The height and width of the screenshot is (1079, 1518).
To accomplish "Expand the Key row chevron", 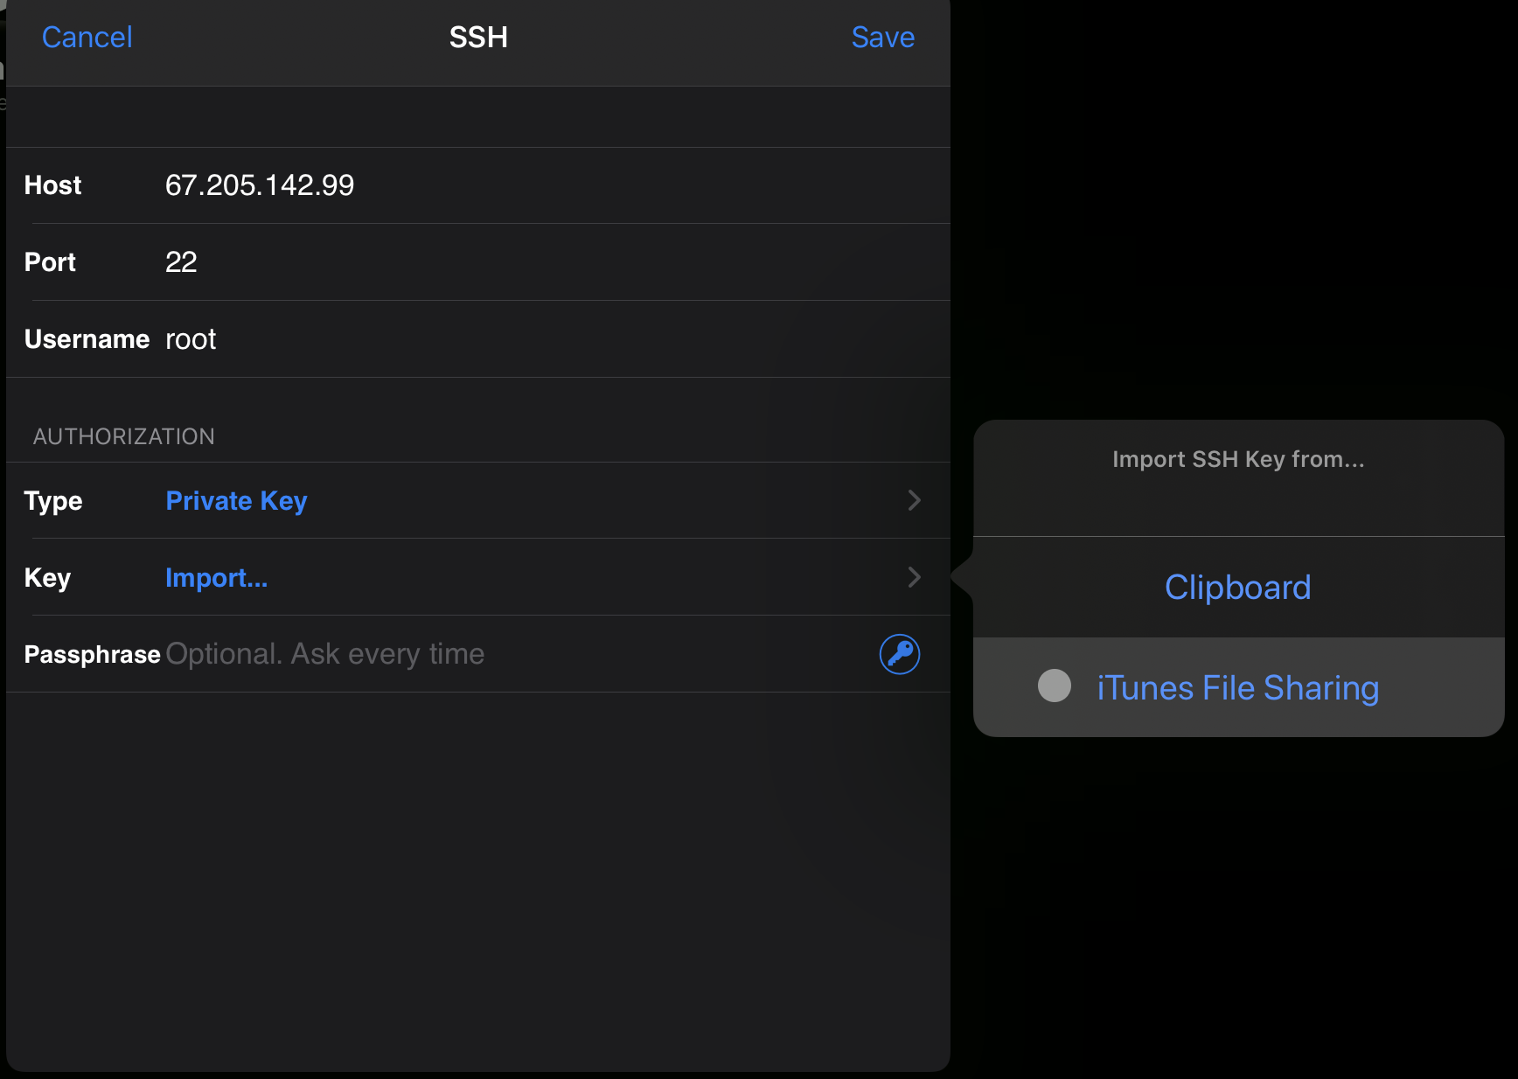I will [914, 577].
